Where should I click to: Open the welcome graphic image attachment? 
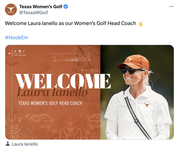tap(90, 92)
